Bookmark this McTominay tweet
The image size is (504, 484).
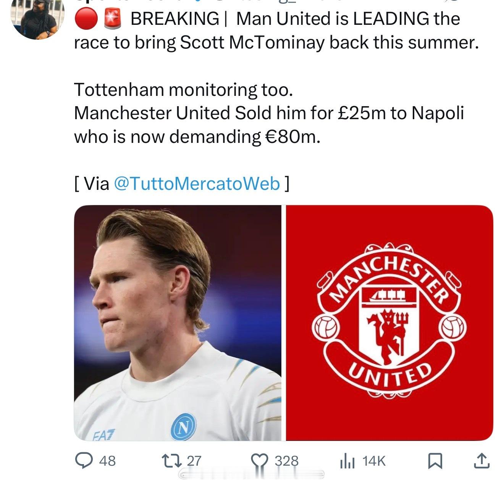(x=435, y=461)
